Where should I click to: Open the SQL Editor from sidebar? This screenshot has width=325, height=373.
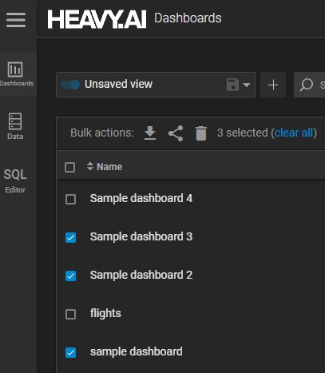point(15,181)
